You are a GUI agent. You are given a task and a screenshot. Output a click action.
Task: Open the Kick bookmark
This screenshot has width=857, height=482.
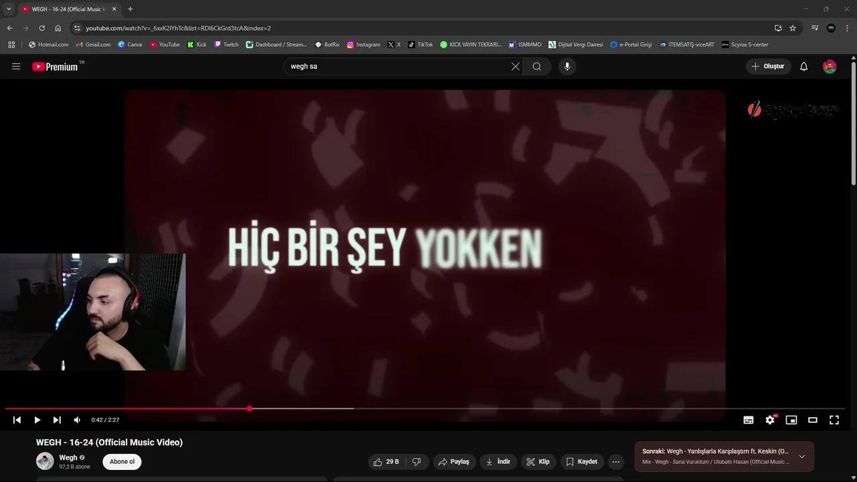point(197,45)
